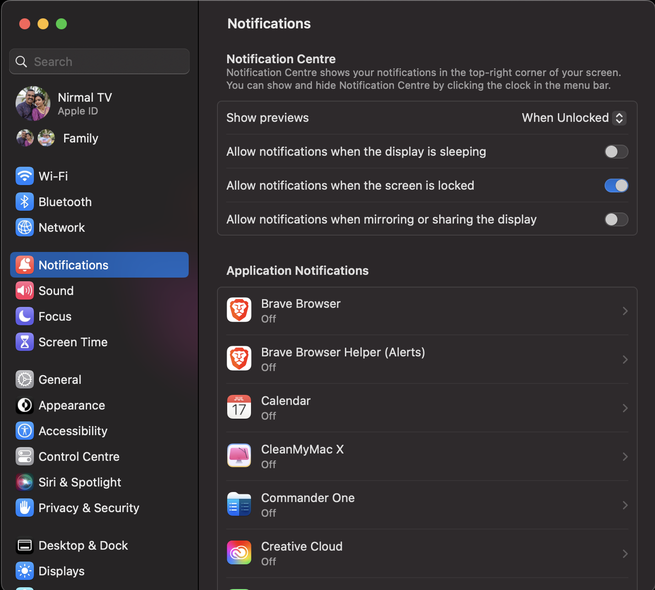655x590 pixels.
Task: Click the Search input field
Action: point(99,61)
